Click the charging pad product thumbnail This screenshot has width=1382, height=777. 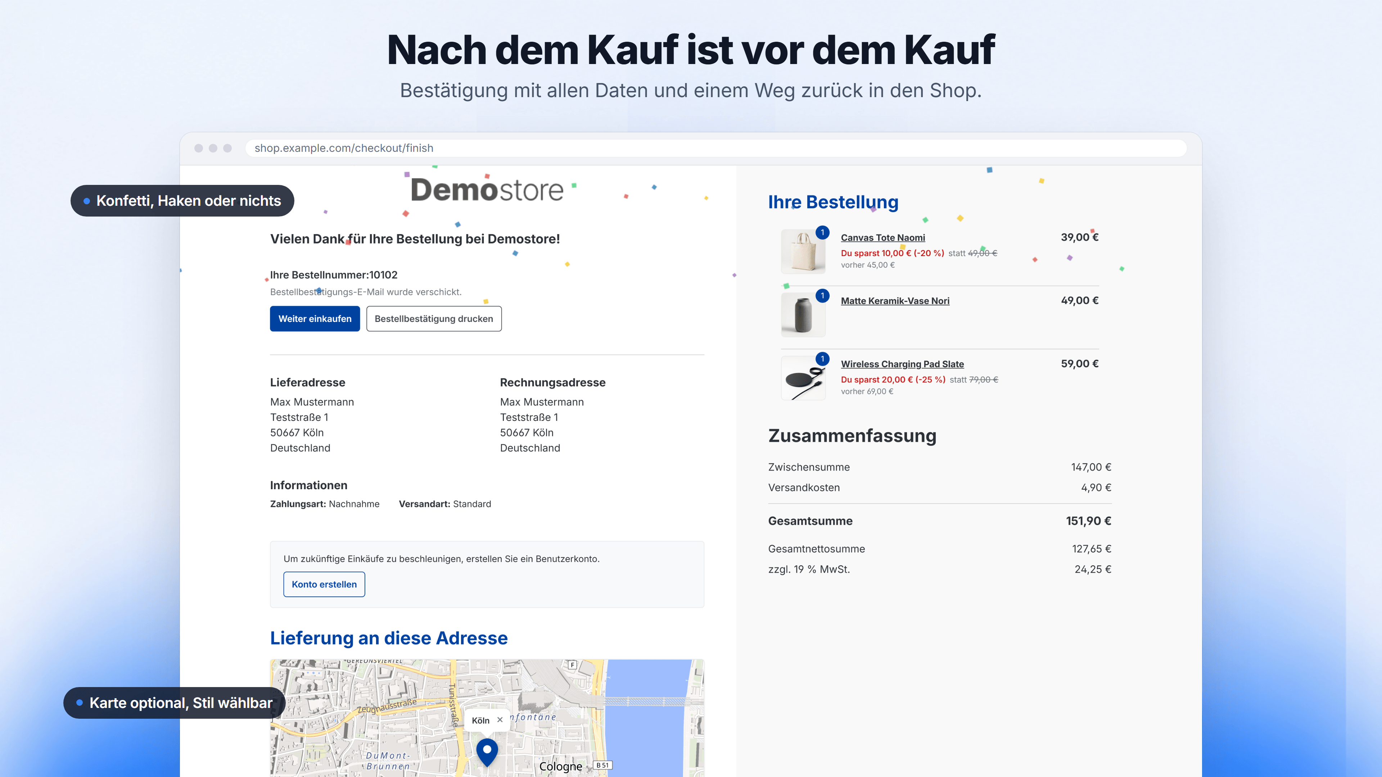coord(803,378)
